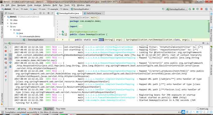Open the Refactor menu
Image resolution: width=213 pixels, height=115 pixels.
click(47, 5)
